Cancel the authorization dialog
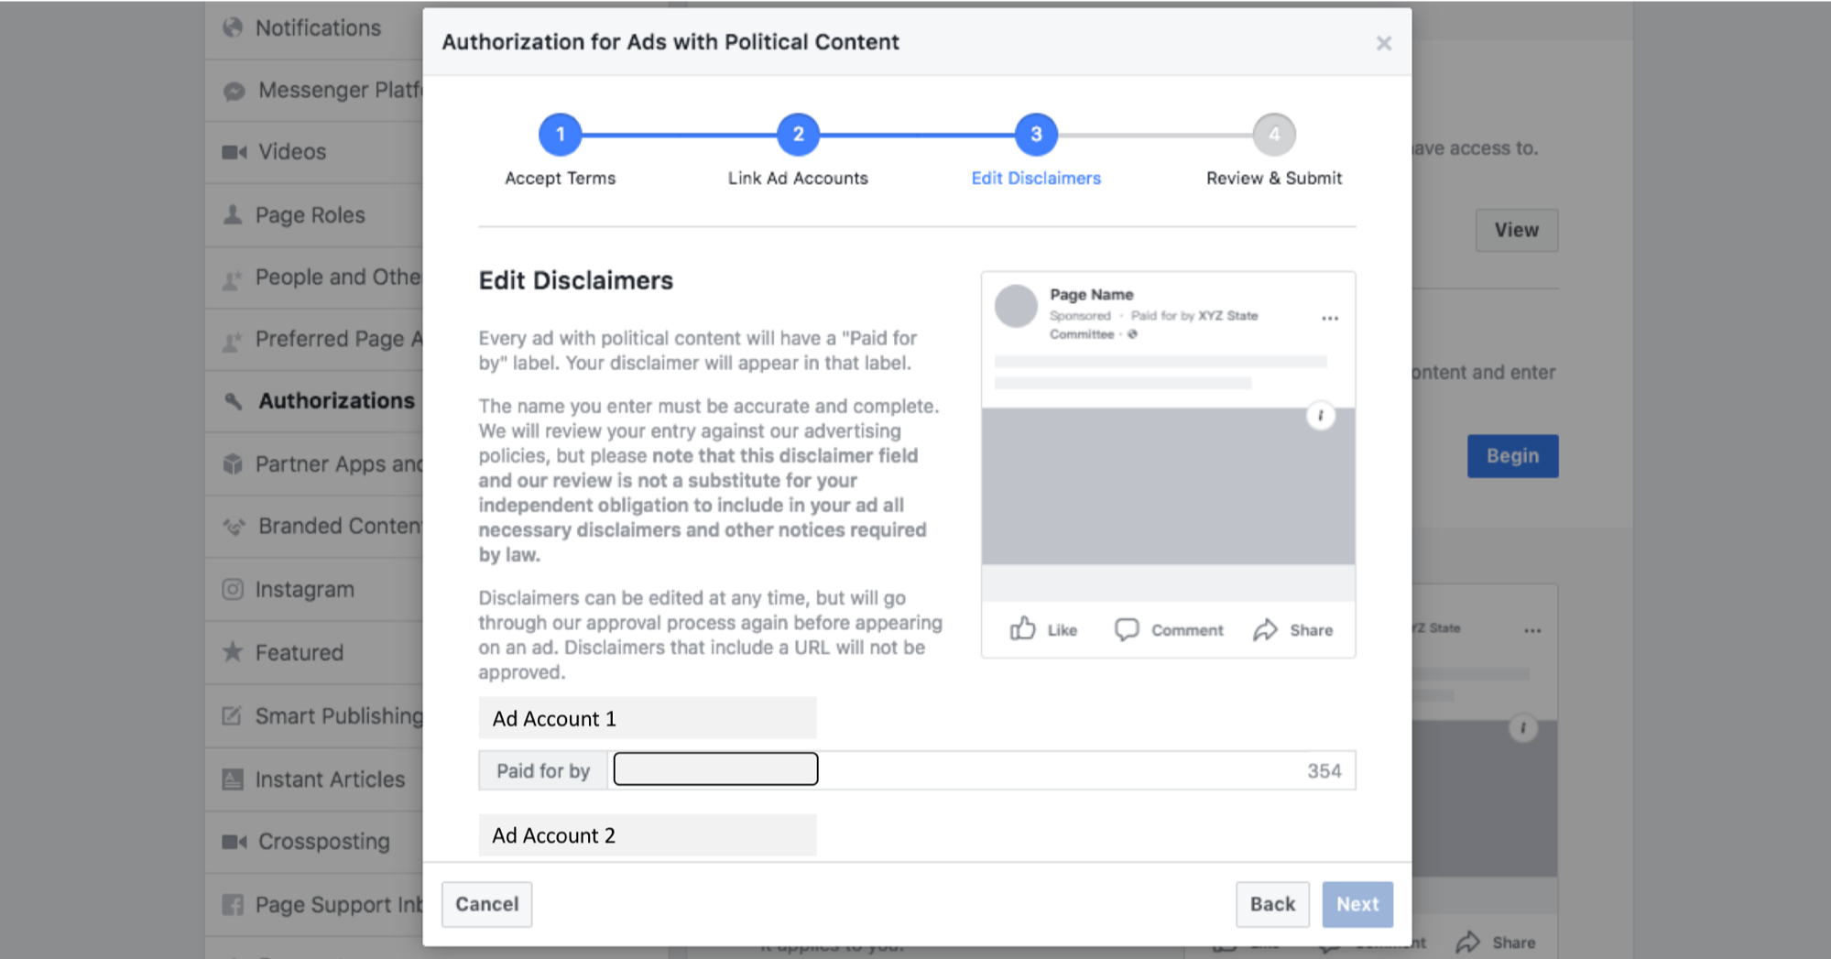 pyautogui.click(x=486, y=904)
